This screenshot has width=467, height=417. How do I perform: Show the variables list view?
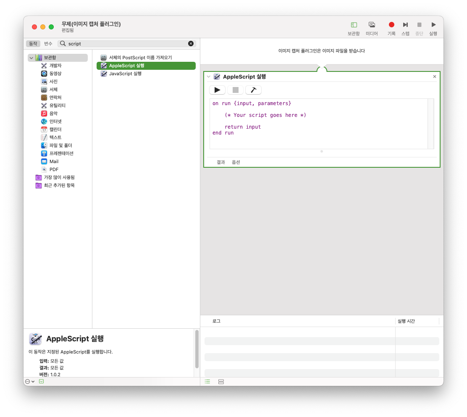(x=221, y=382)
